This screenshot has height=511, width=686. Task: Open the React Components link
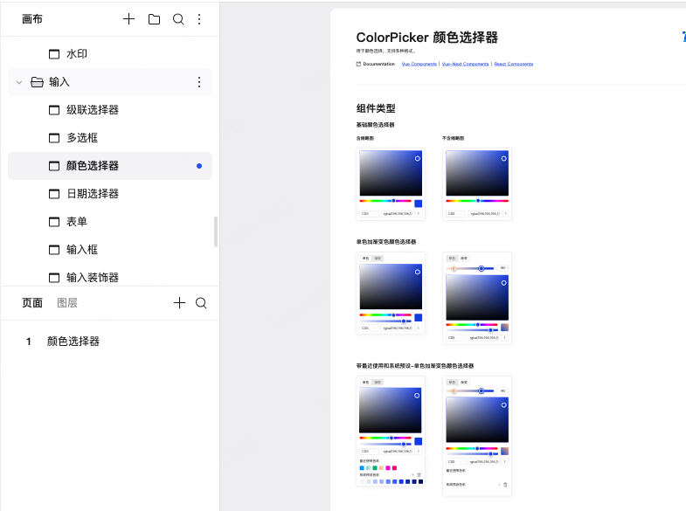click(514, 65)
